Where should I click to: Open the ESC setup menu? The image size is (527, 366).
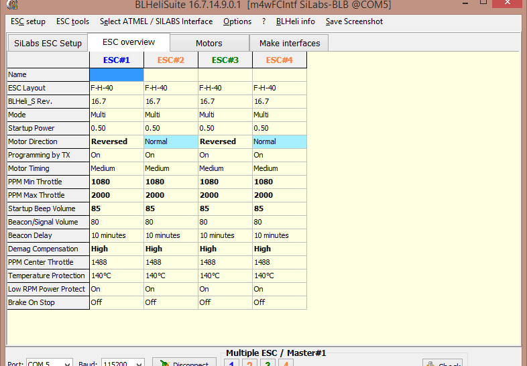tap(28, 21)
